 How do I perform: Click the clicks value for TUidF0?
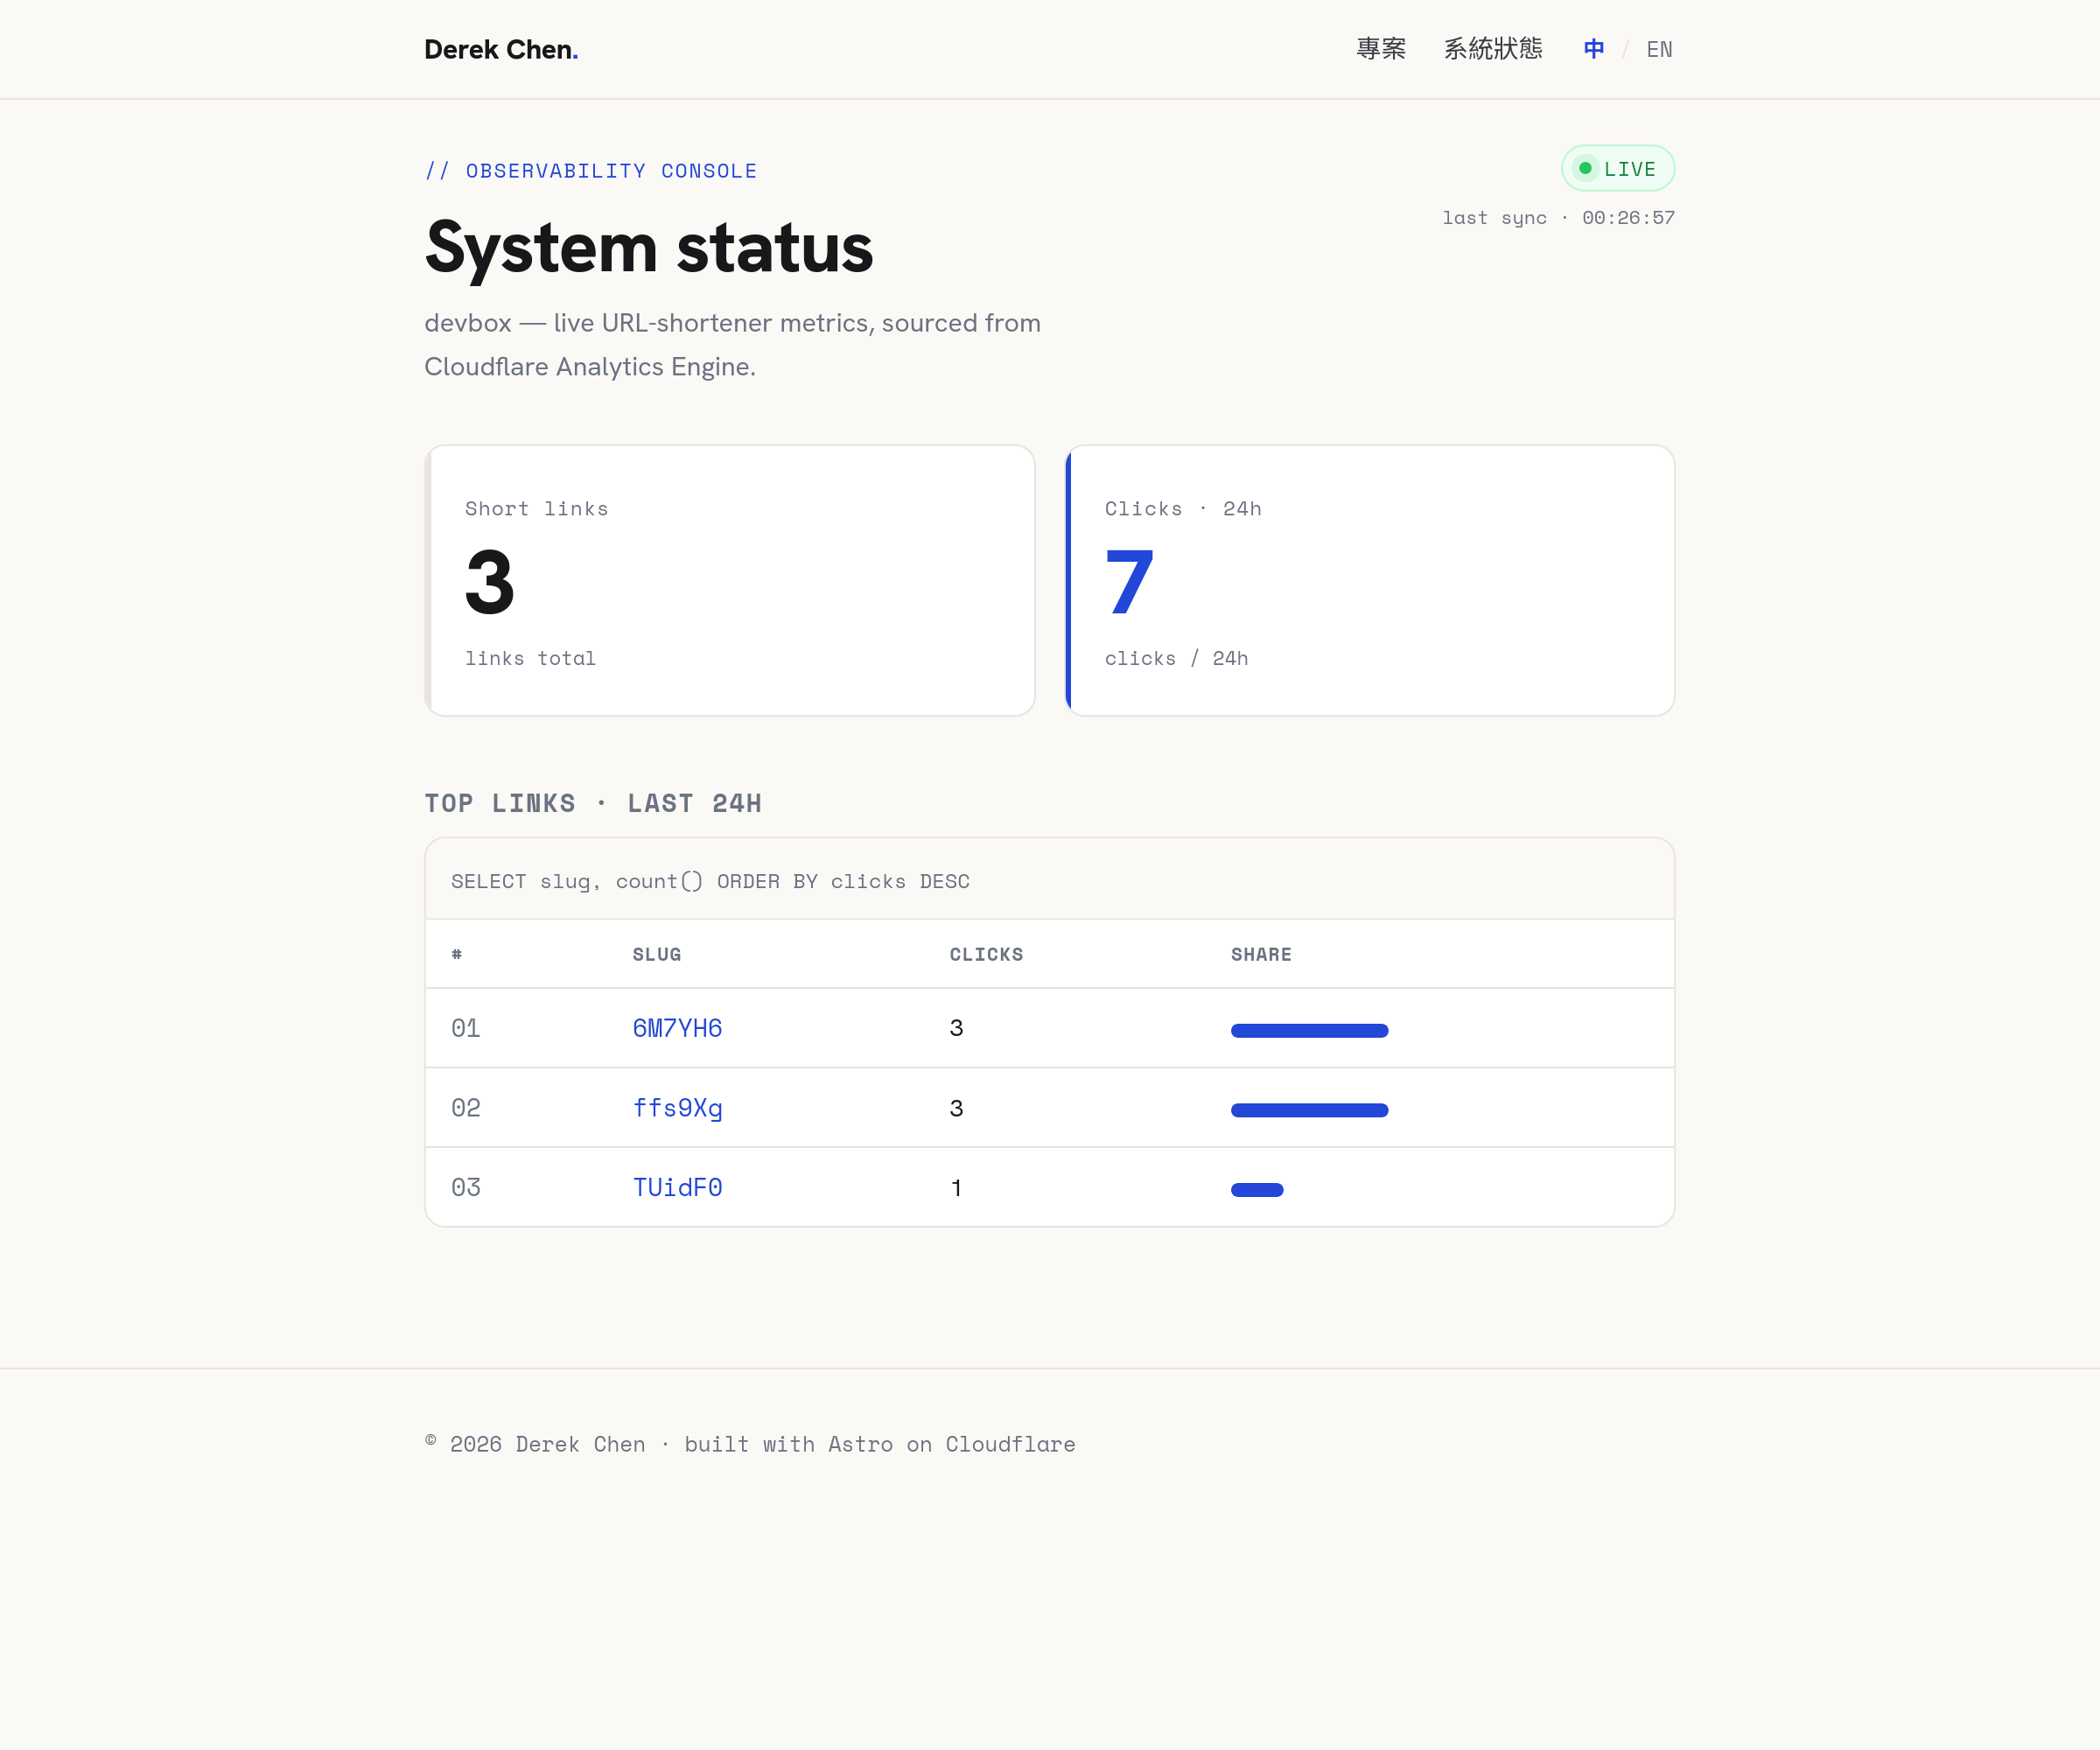coord(957,1188)
